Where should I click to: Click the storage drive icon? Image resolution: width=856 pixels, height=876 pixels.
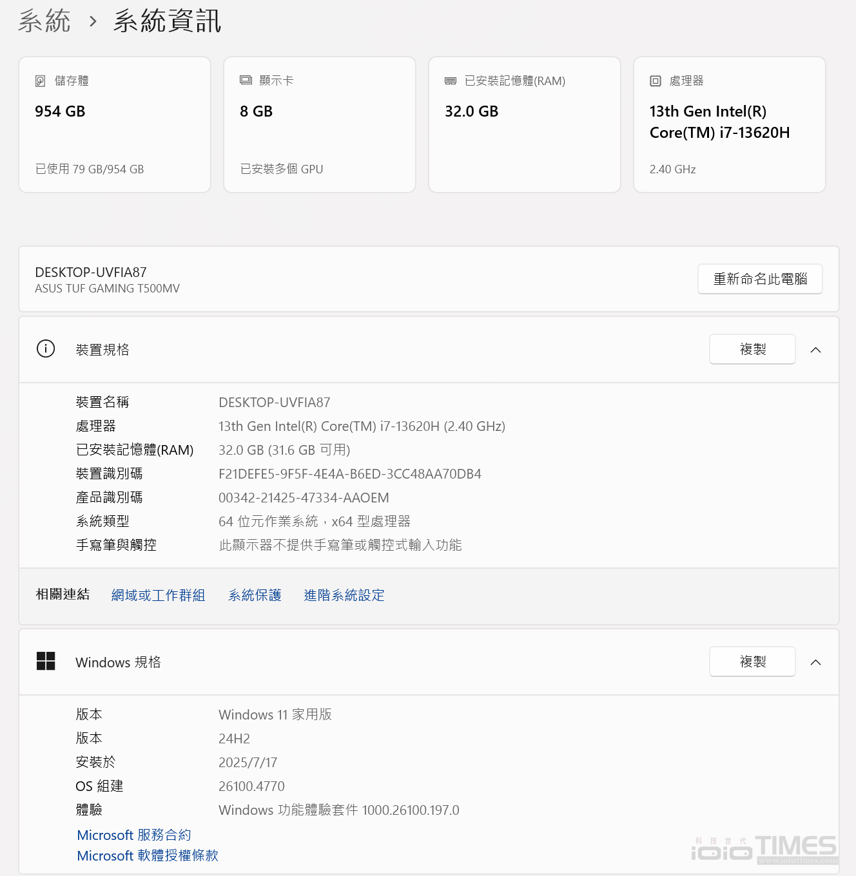tap(41, 81)
